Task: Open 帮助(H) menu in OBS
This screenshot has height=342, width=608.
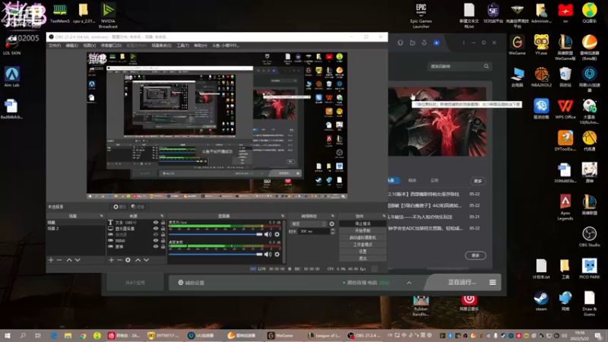Action: coord(201,46)
